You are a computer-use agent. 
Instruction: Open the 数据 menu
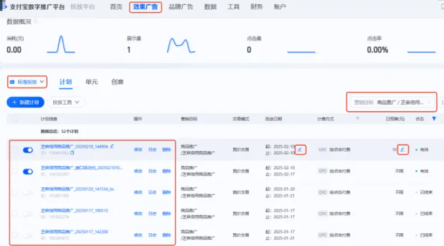[211, 7]
